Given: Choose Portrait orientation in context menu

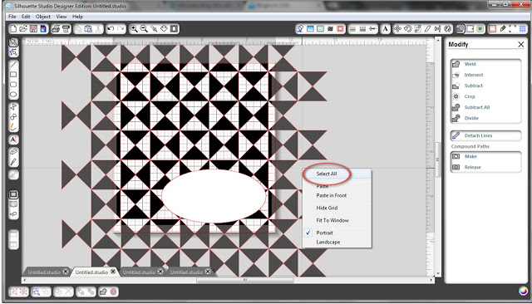Looking at the screenshot, I should (x=324, y=233).
